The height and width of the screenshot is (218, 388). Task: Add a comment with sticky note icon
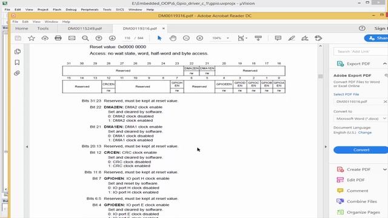click(278, 38)
